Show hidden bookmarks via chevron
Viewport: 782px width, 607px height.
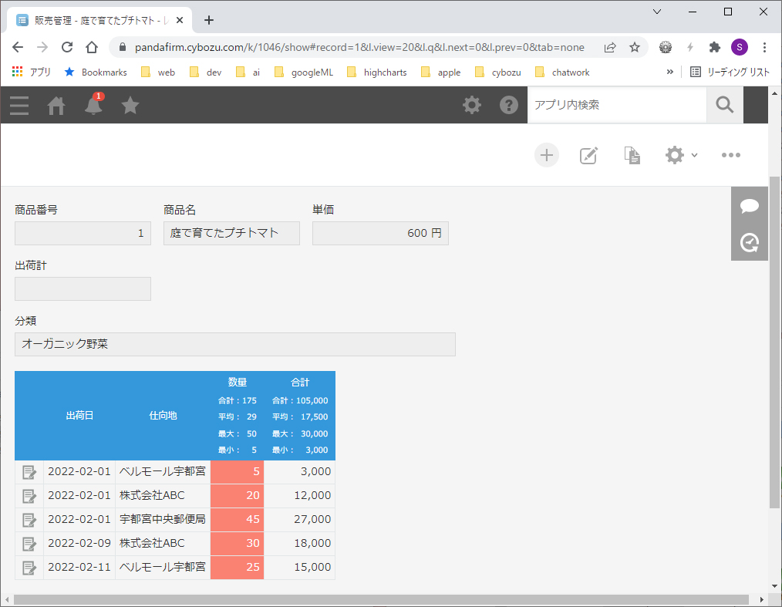(669, 73)
